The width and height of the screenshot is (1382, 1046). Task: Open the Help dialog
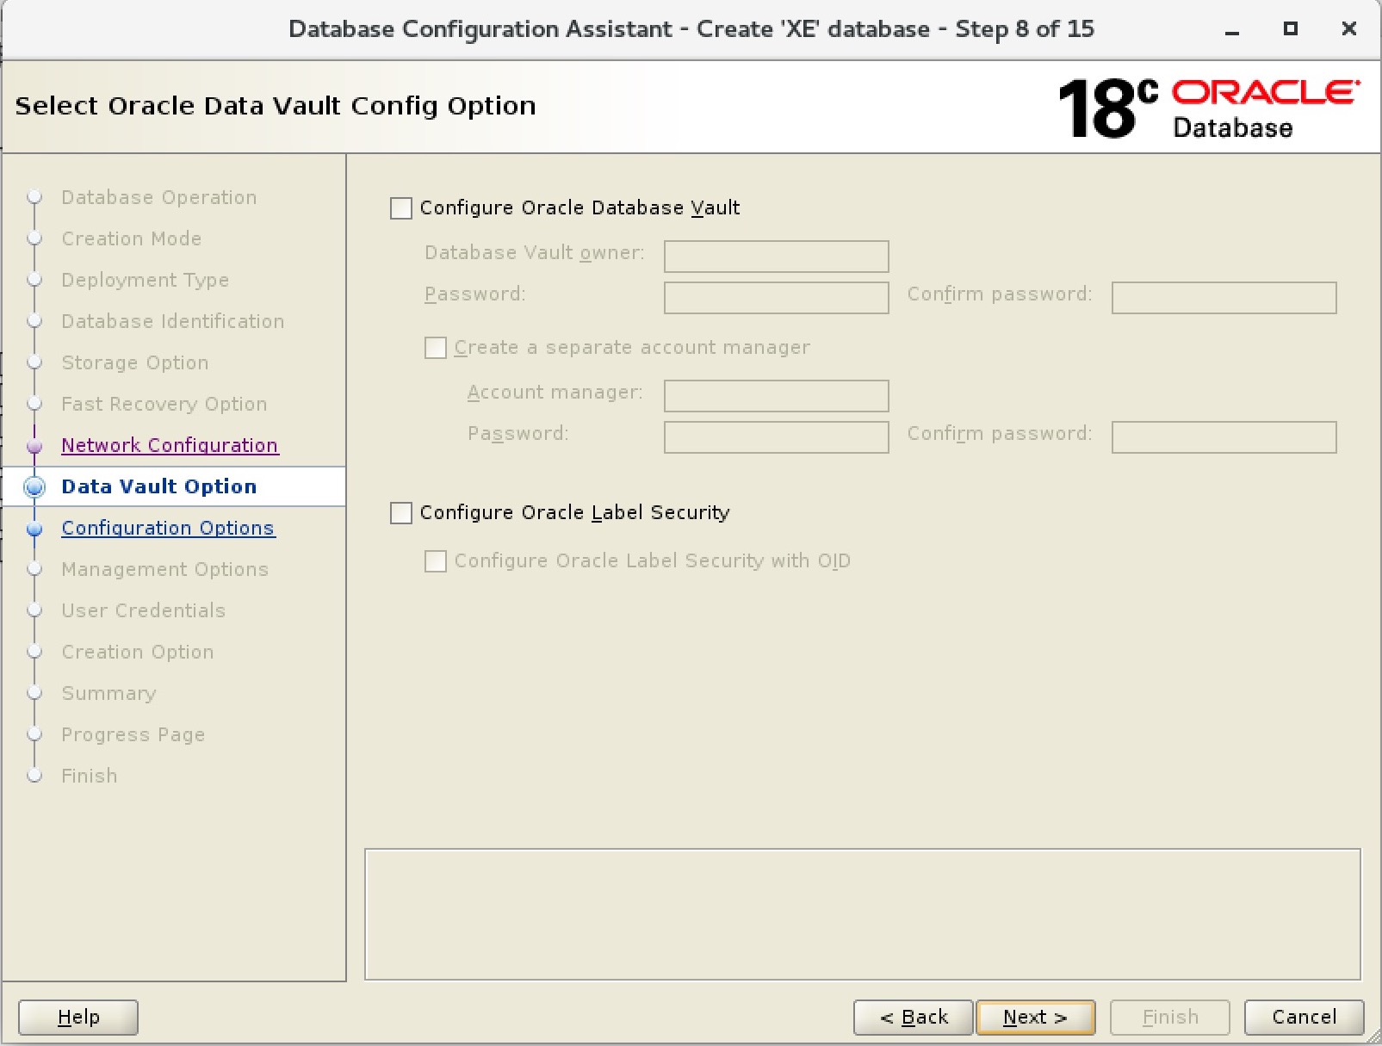coord(77,1017)
